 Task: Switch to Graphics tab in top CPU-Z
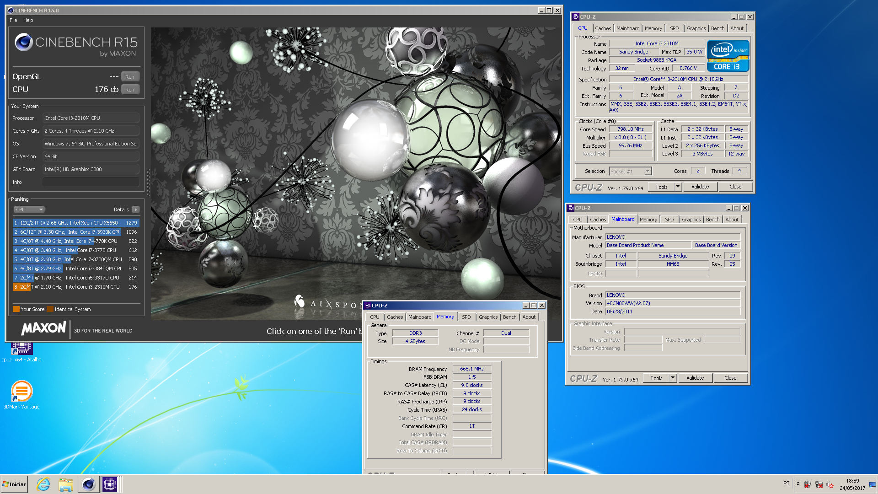click(x=696, y=28)
